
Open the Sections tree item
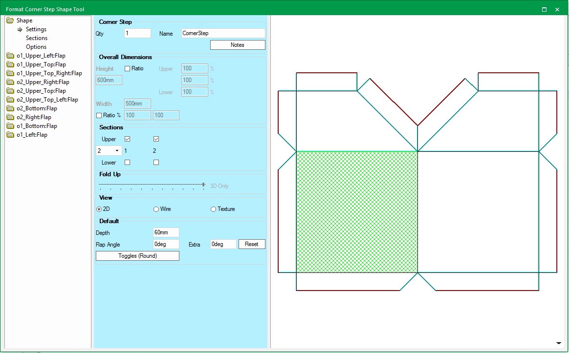(x=37, y=38)
